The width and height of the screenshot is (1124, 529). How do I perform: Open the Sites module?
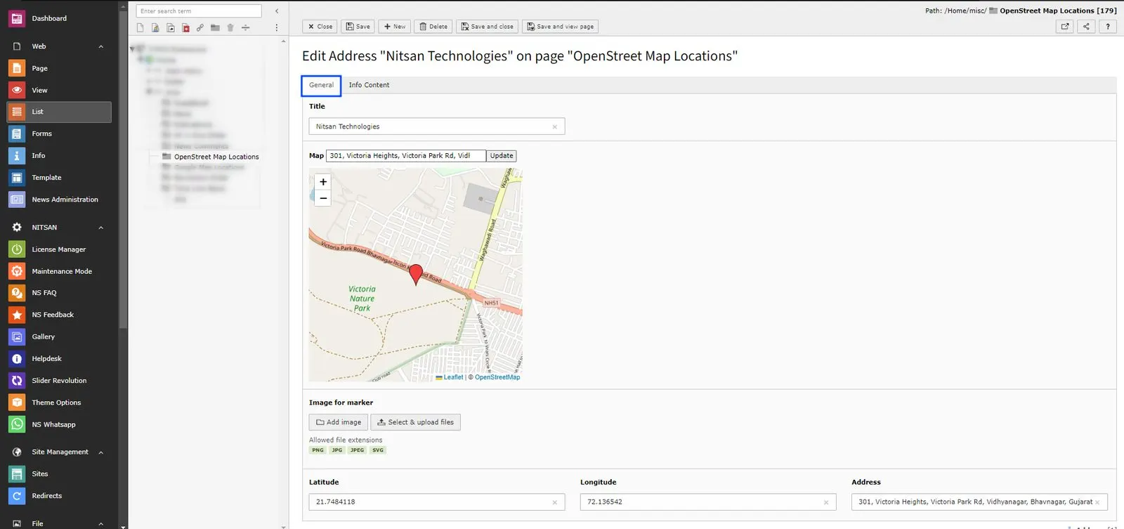(x=59, y=474)
